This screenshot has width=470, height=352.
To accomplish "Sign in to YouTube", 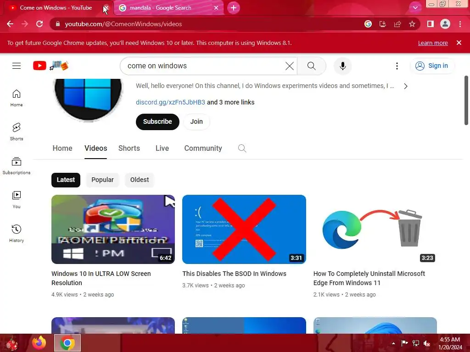I will click(432, 66).
